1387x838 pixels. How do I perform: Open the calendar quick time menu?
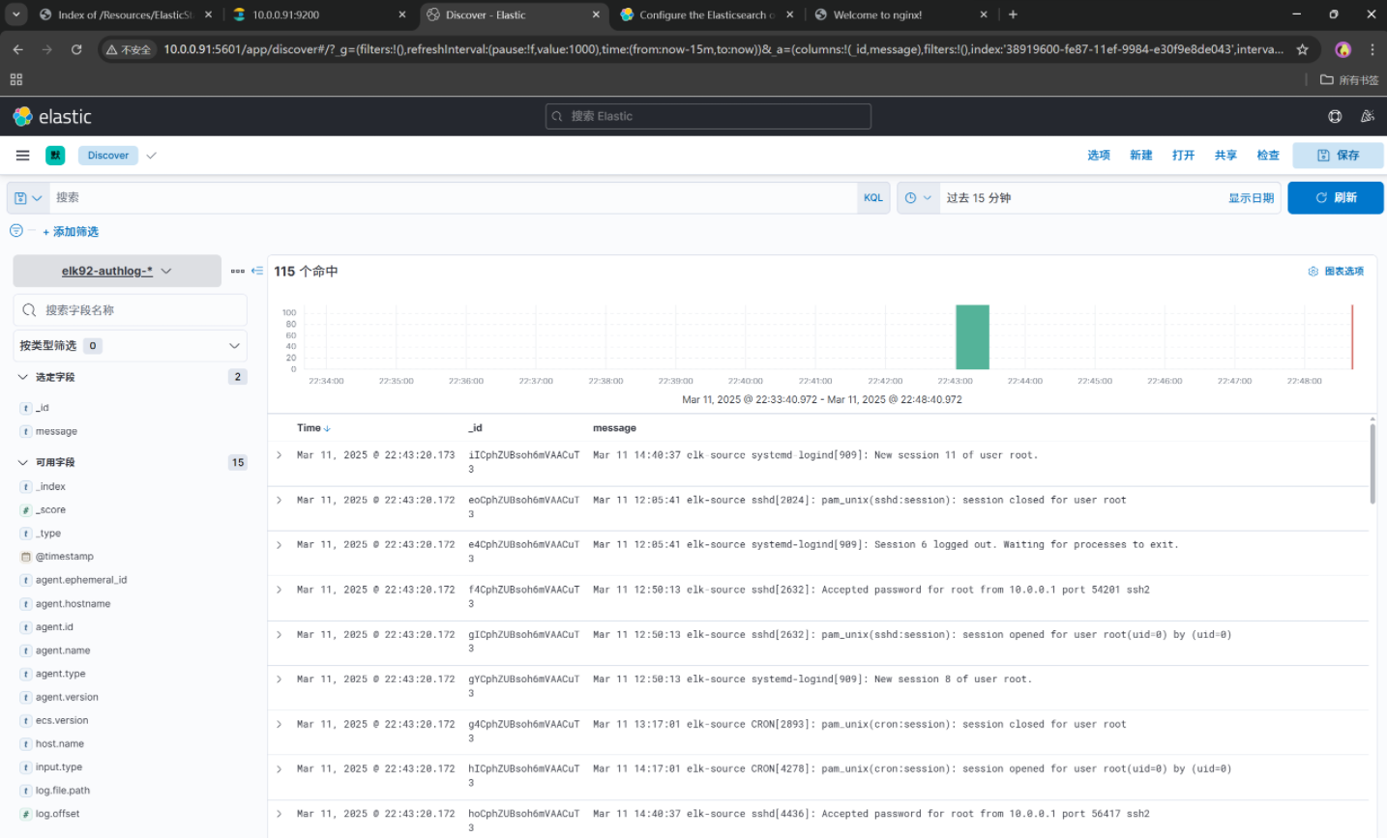[x=918, y=198]
